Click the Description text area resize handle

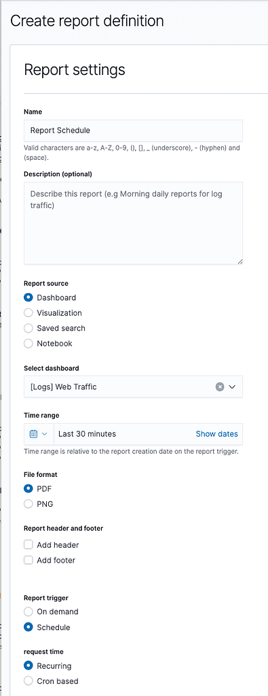[x=240, y=261]
